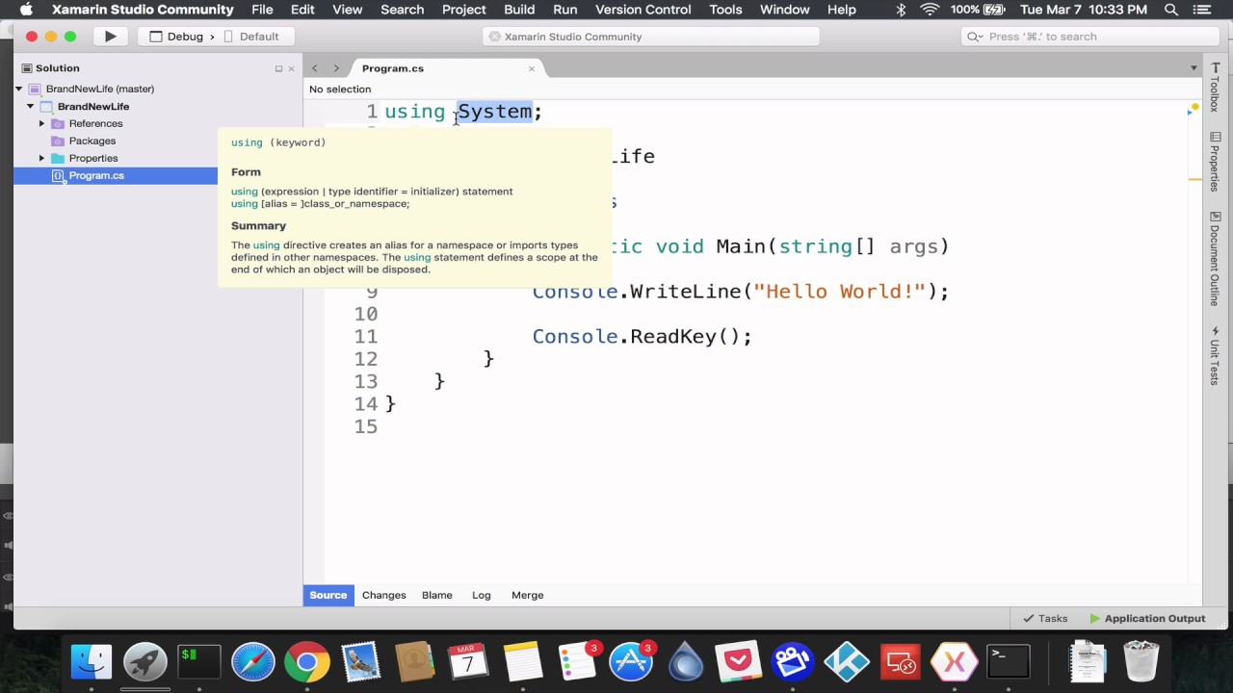Open the Version Control menu

[643, 10]
